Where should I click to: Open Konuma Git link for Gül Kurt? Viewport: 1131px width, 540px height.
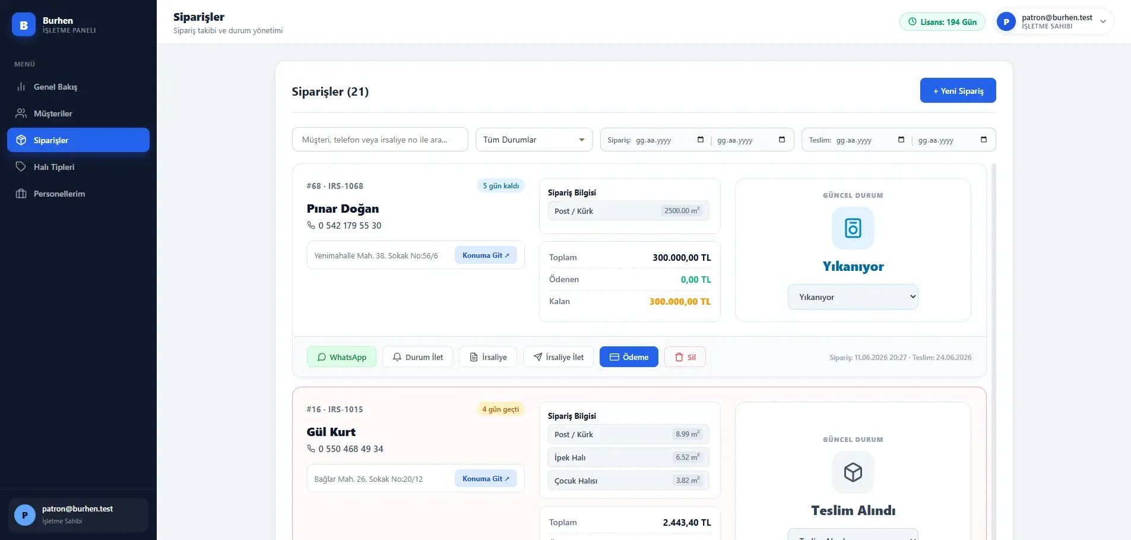(x=486, y=479)
